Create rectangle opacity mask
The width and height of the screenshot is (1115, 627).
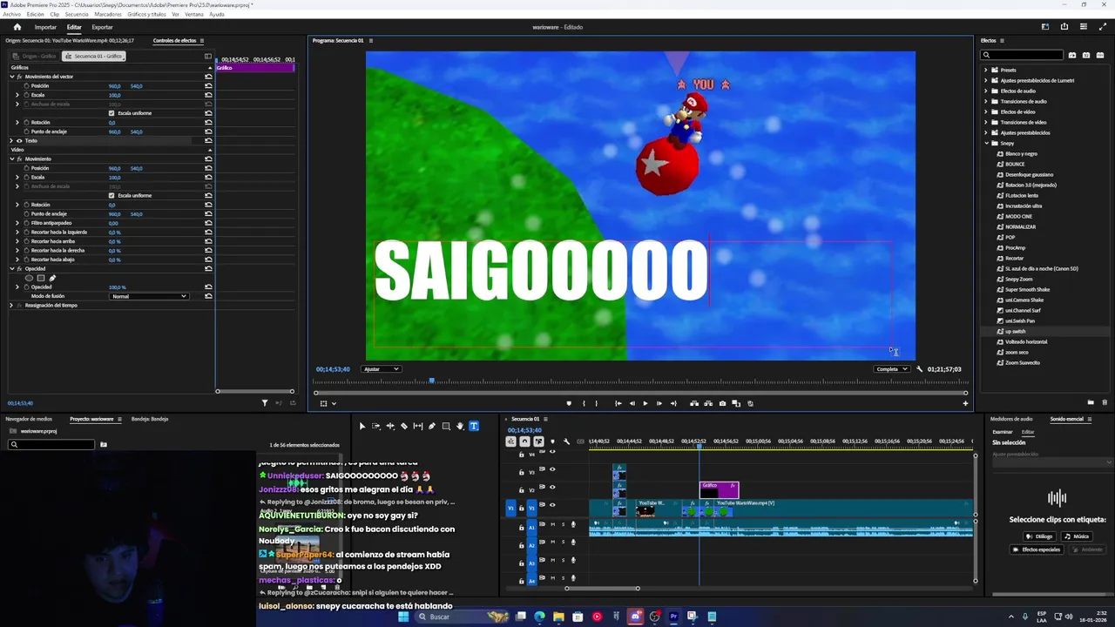[40, 278]
